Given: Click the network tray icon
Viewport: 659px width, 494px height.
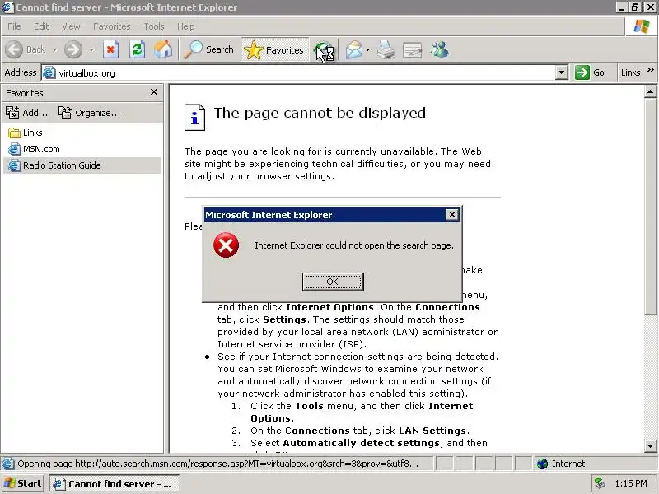Looking at the screenshot, I should (x=600, y=483).
